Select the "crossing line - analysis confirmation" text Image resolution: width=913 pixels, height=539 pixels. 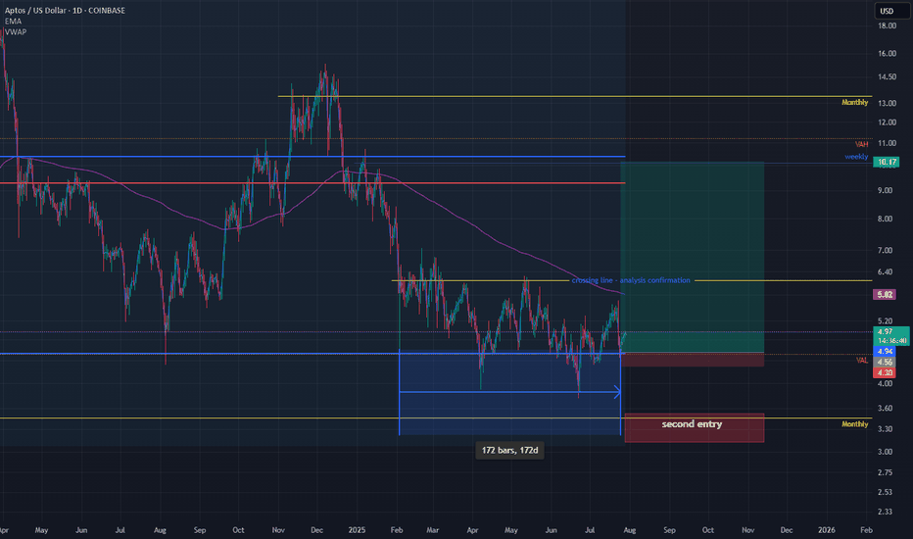coord(630,280)
